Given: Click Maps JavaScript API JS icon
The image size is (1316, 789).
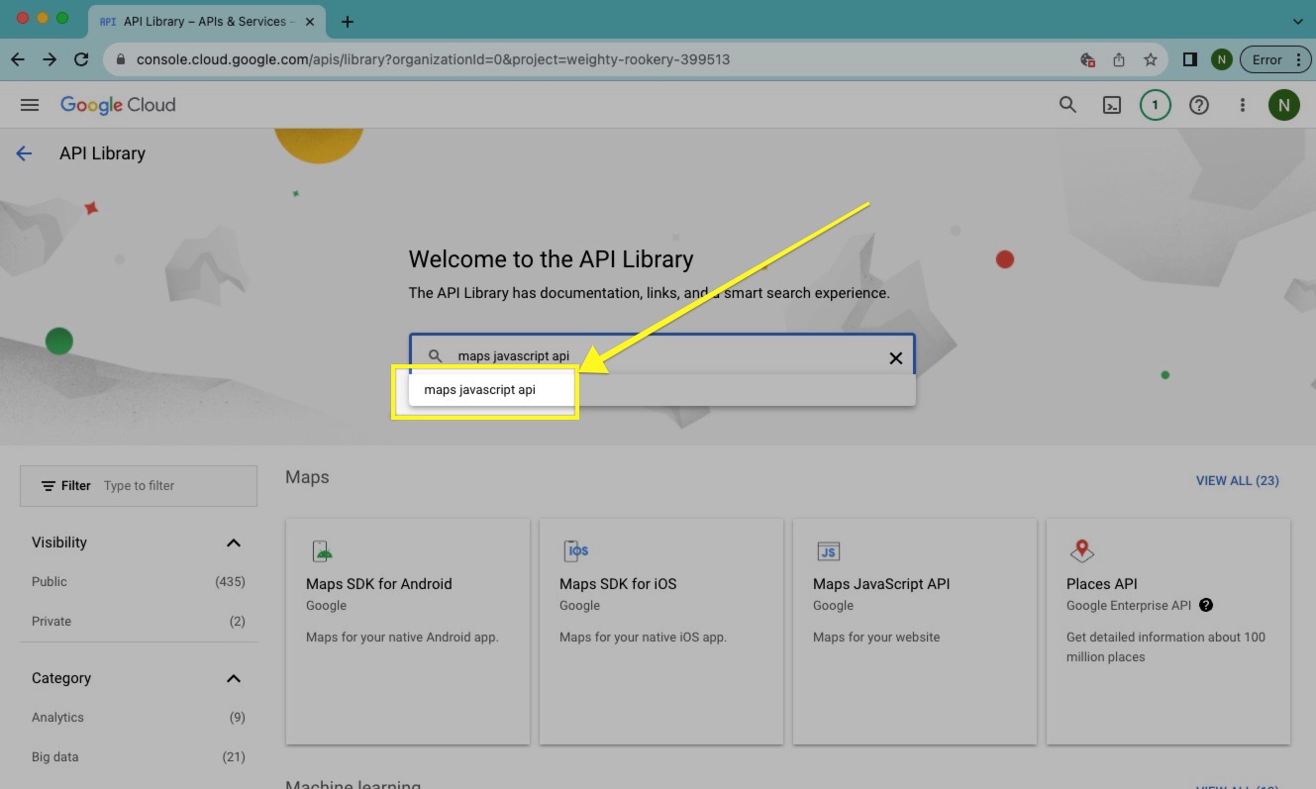Looking at the screenshot, I should [x=828, y=551].
